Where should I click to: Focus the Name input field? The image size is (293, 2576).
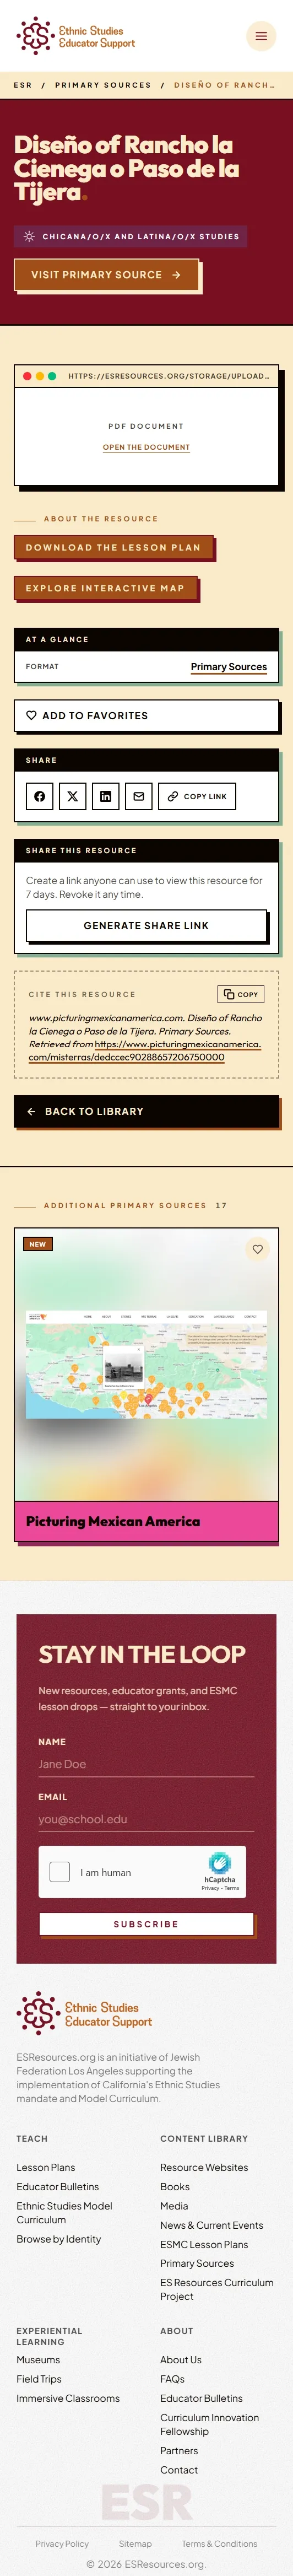146,1764
